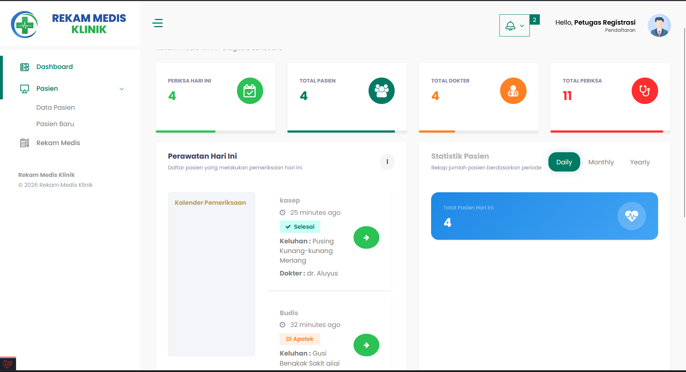Click the green calendar check icon

point(250,91)
